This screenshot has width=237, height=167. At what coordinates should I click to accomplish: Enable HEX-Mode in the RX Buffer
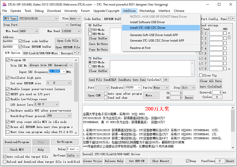tap(90, 34)
